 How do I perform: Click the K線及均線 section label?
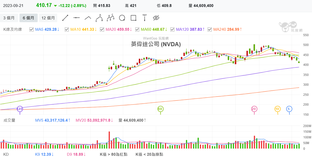(x=13, y=29)
